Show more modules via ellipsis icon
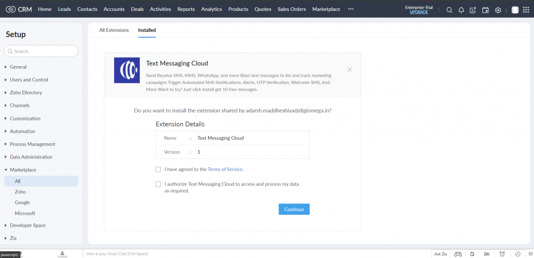Screen dimensions: 534x258 (x=351, y=9)
